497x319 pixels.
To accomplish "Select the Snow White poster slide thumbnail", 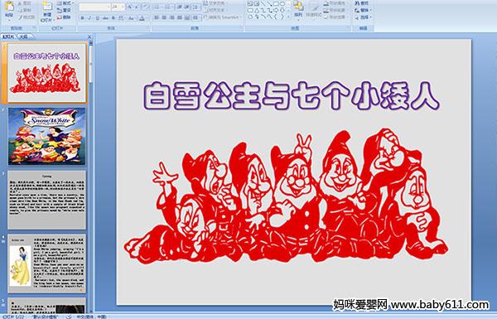I will (x=47, y=137).
